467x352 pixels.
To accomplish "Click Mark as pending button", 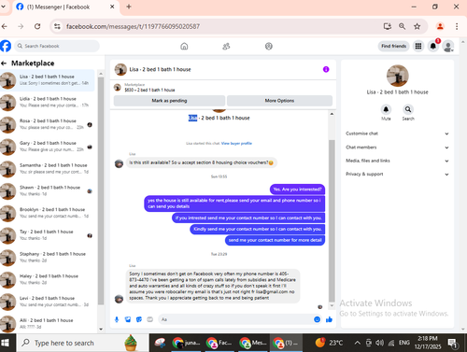I will click(169, 101).
